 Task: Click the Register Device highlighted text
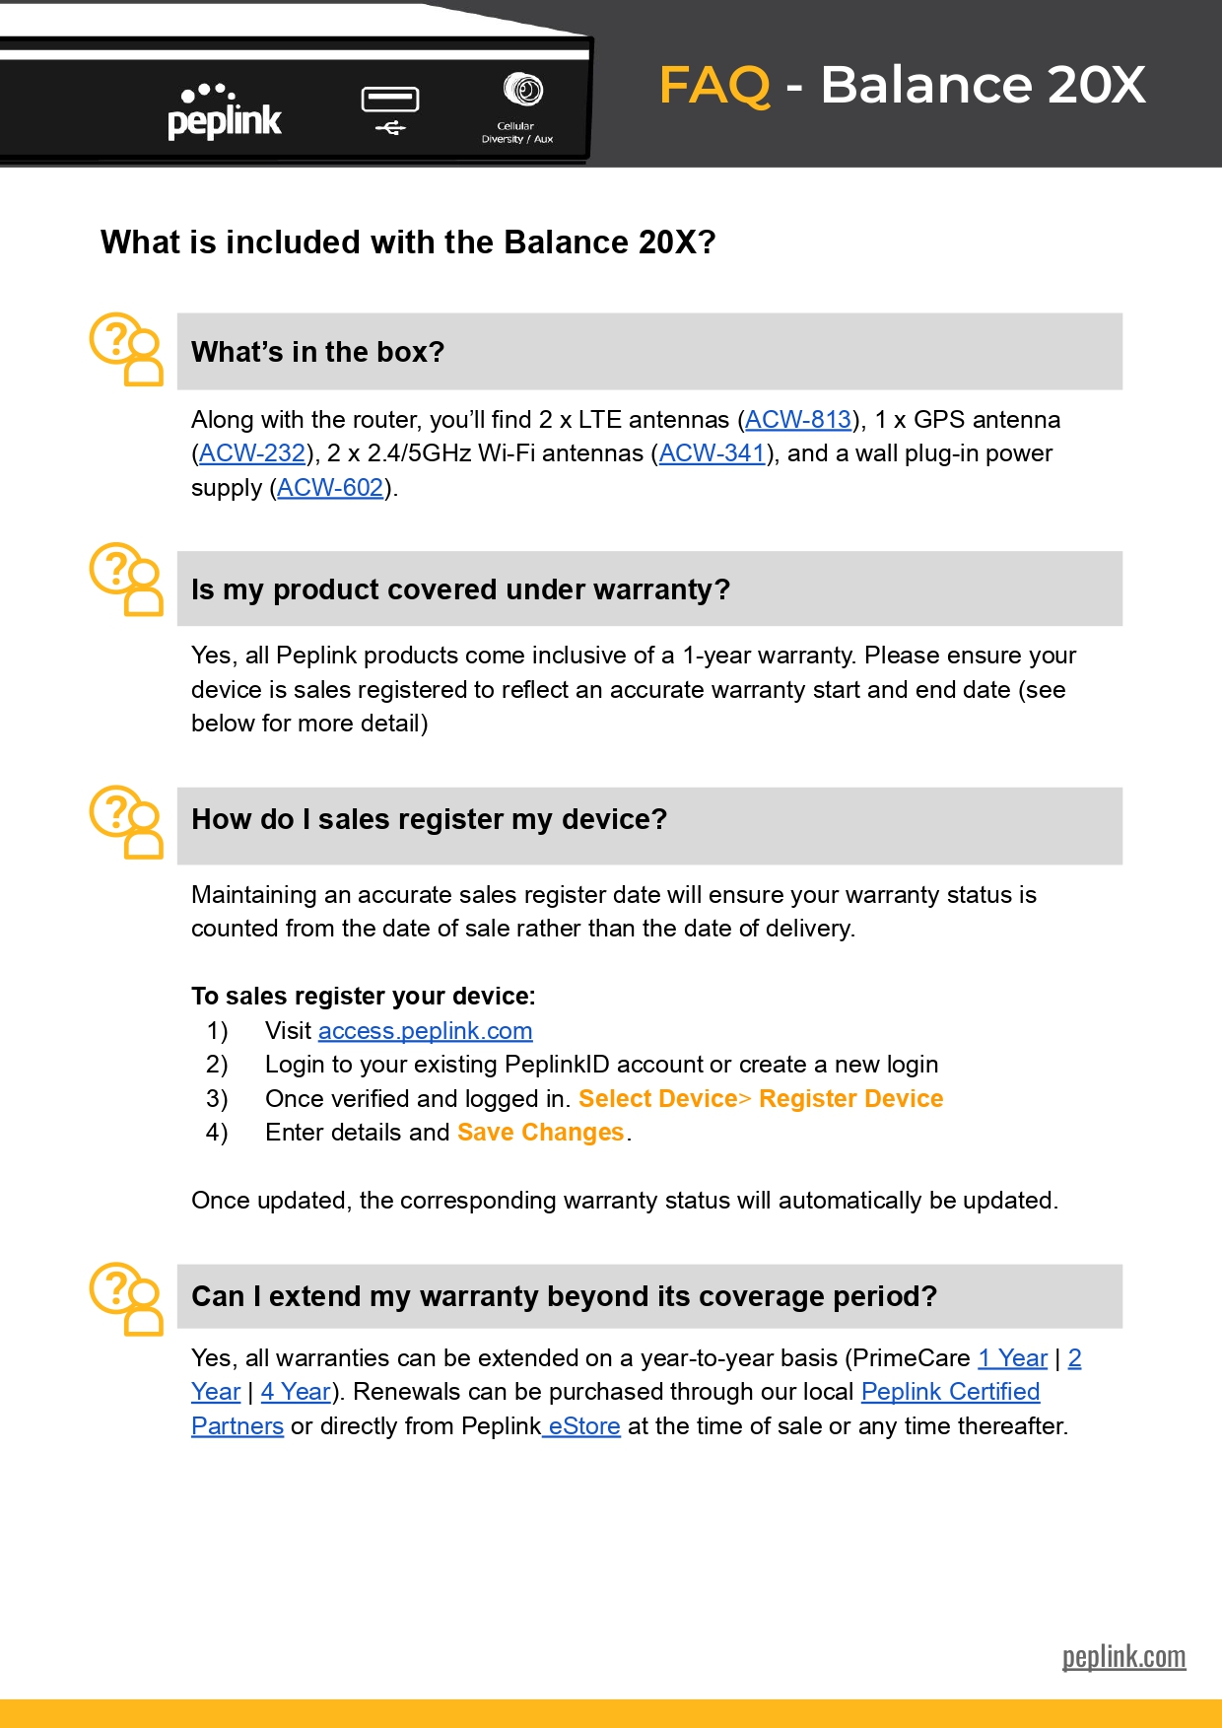click(850, 1099)
